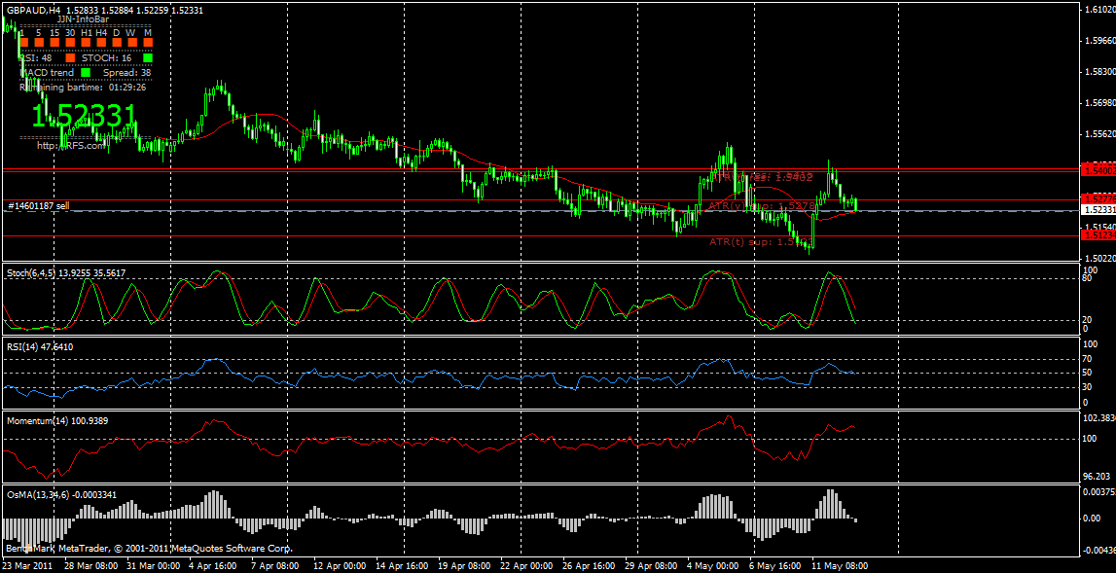
Task: Click the orange square under M
Action: pos(148,44)
